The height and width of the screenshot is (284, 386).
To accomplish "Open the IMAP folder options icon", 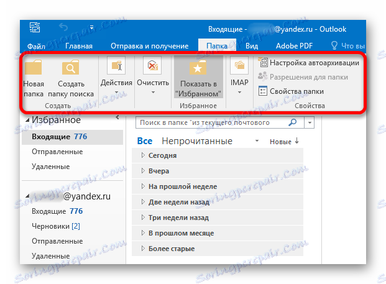I will pos(239,65).
